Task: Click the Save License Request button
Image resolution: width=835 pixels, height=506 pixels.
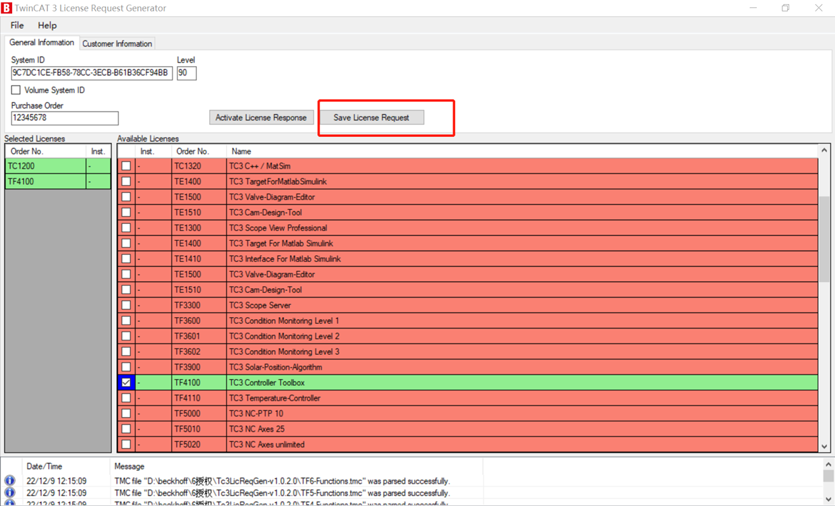Action: pos(371,117)
